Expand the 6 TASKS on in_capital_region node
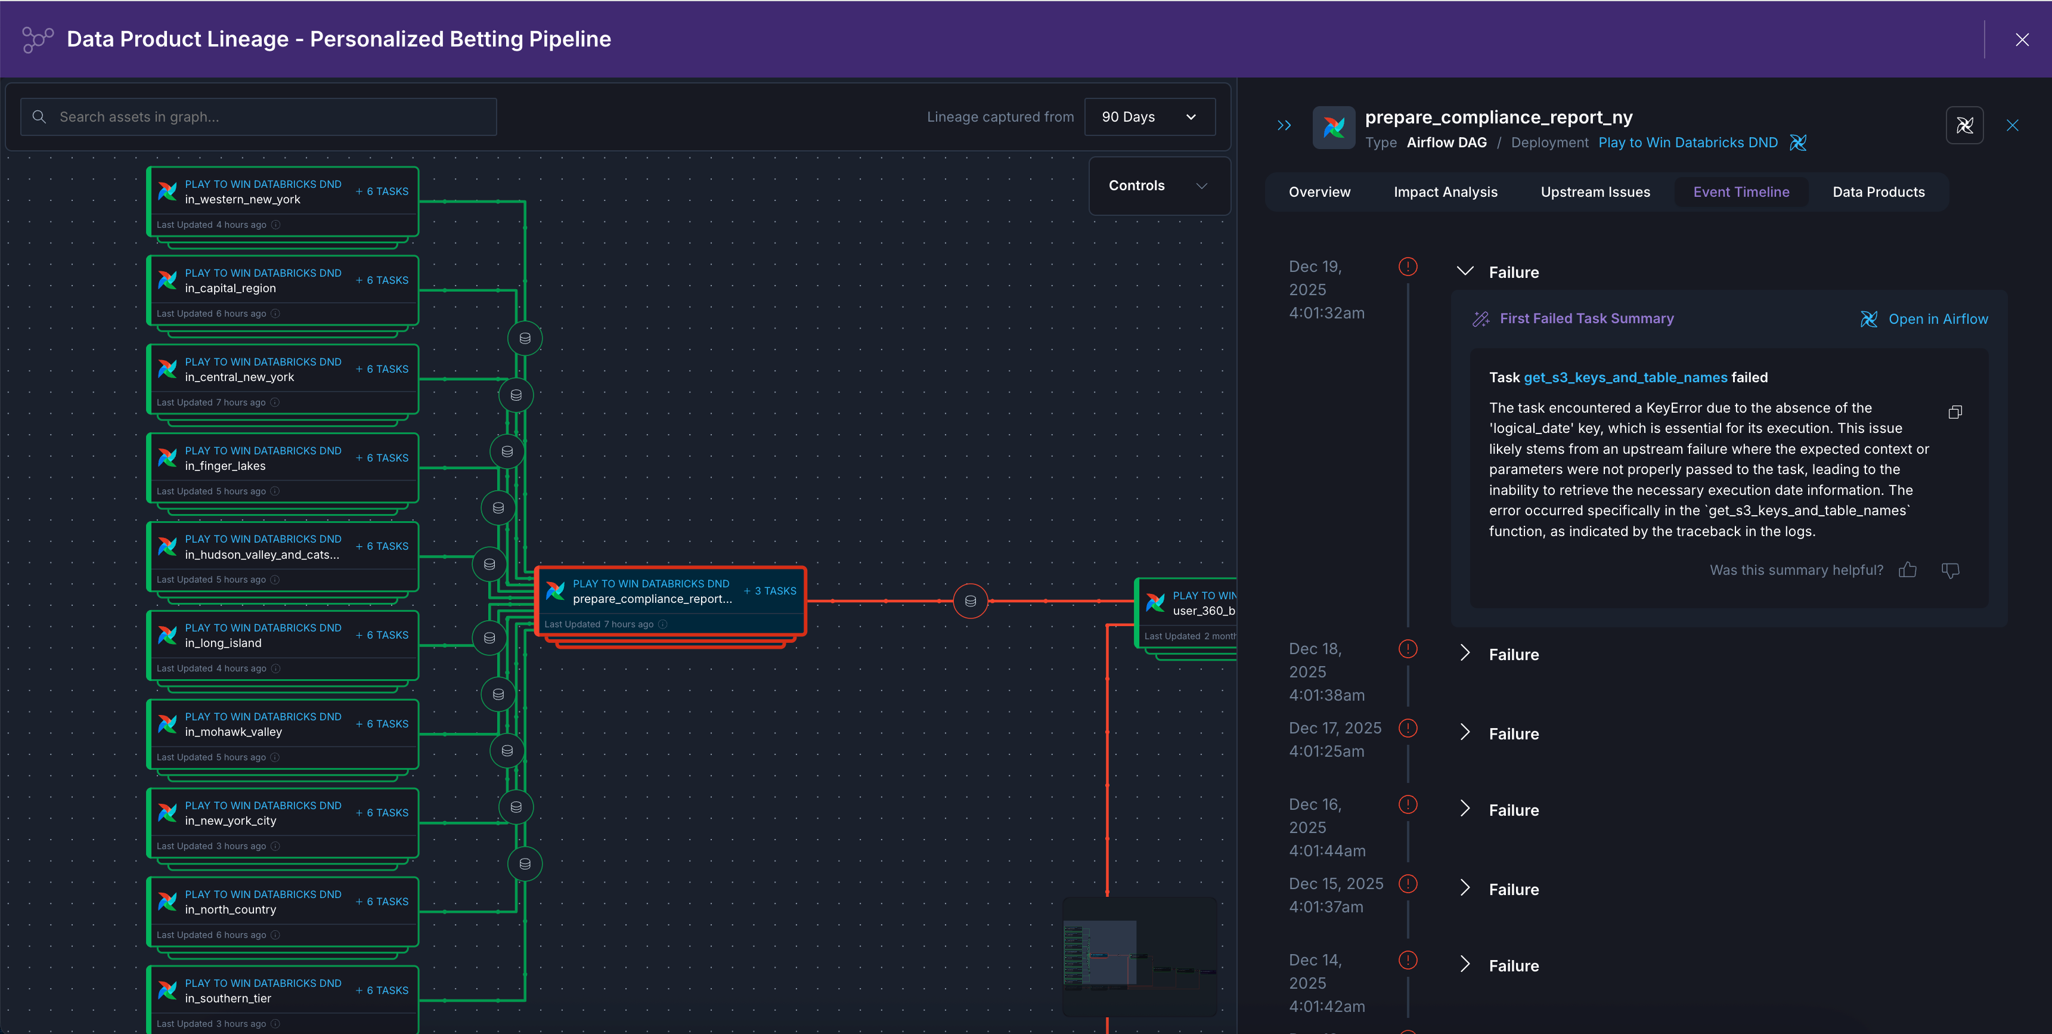 382,280
